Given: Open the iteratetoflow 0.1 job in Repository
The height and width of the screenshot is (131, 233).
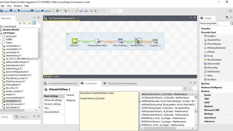Looking at the screenshot, I should point(13,101).
